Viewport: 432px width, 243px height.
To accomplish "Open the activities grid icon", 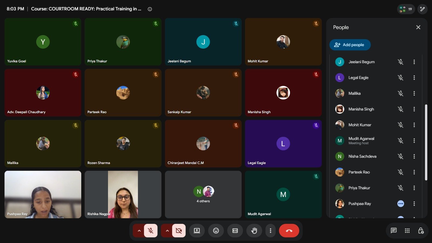I will click(x=407, y=231).
